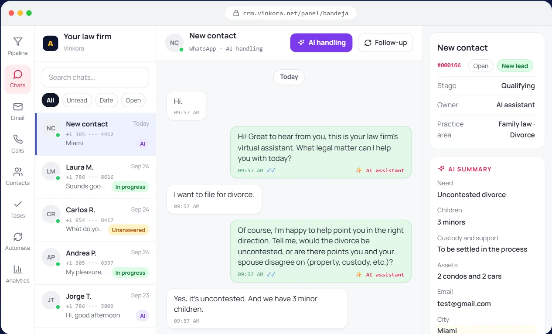This screenshot has height=334, width=552.
Task: Click the Today date pill
Action: (289, 77)
